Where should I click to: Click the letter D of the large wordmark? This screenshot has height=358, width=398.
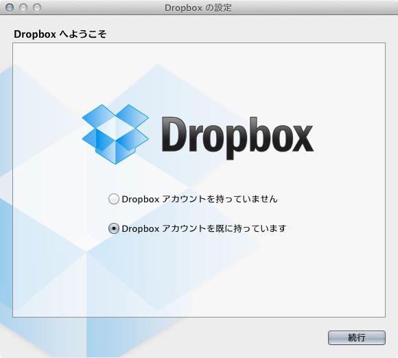tap(174, 134)
